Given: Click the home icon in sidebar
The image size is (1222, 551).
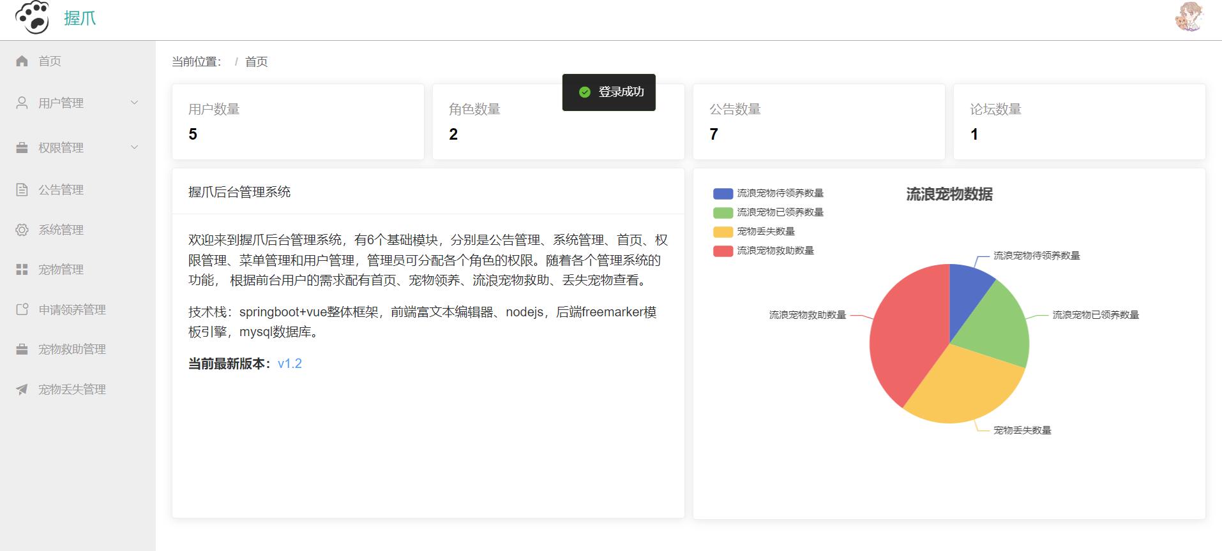Looking at the screenshot, I should pos(22,61).
